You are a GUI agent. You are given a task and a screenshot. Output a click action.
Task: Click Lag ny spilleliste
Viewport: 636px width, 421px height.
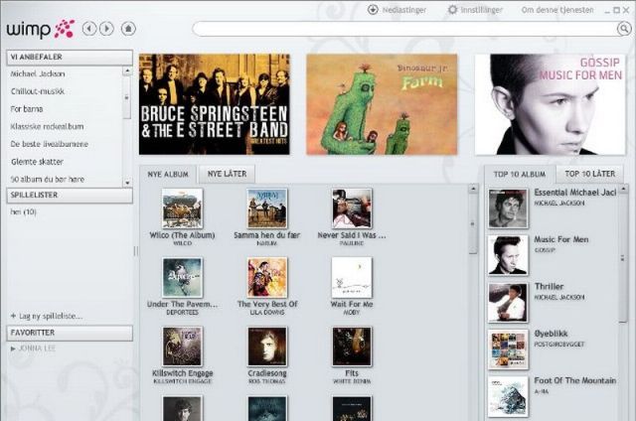[47, 316]
